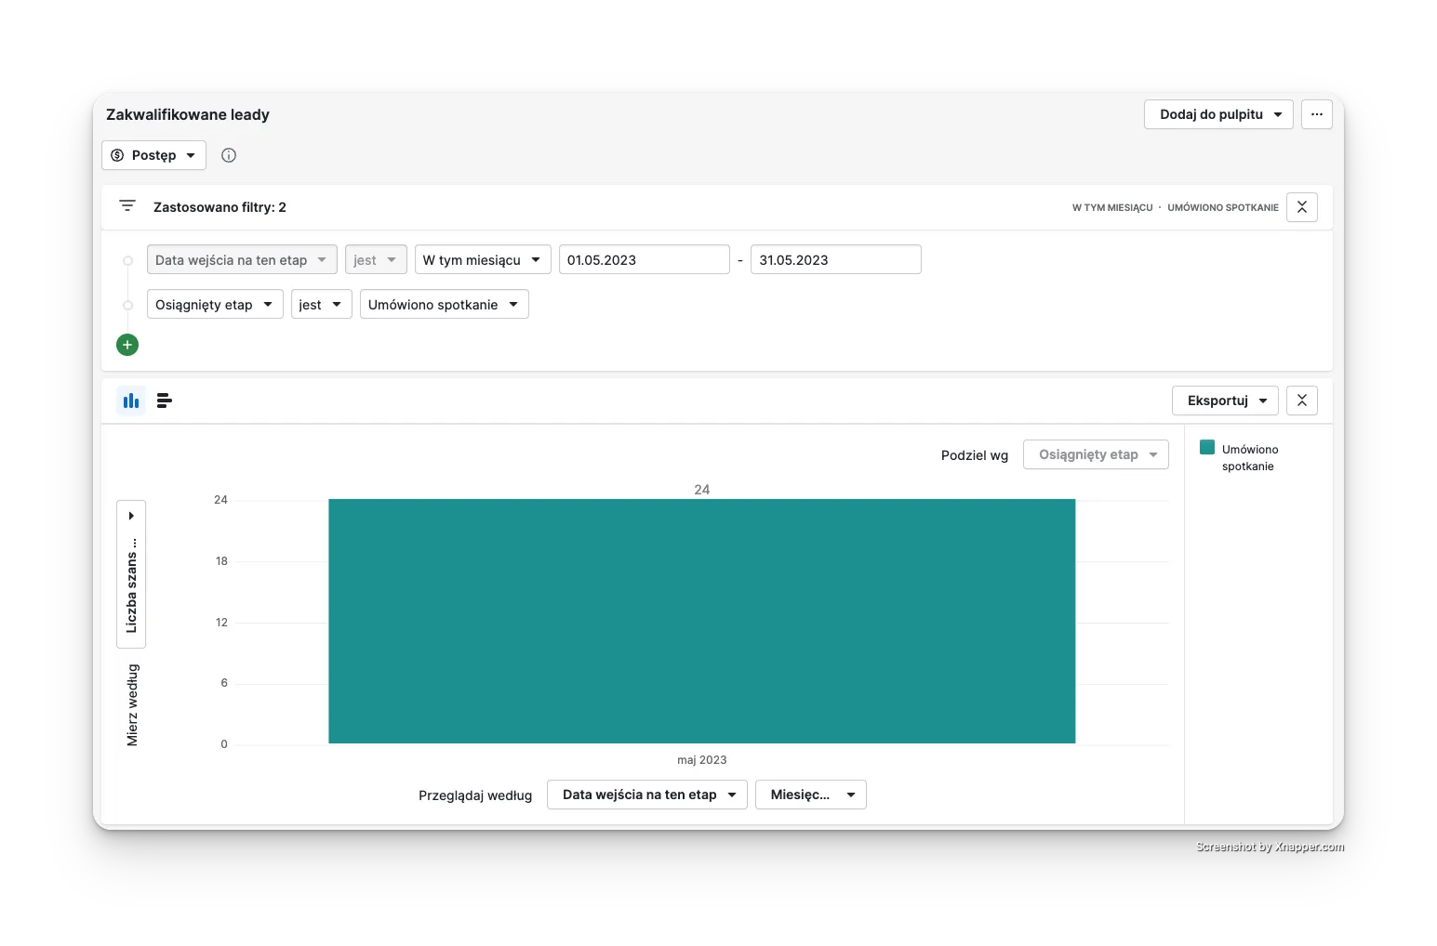Click the W TYM MIESIĄCU filter summary tag

point(1112,207)
